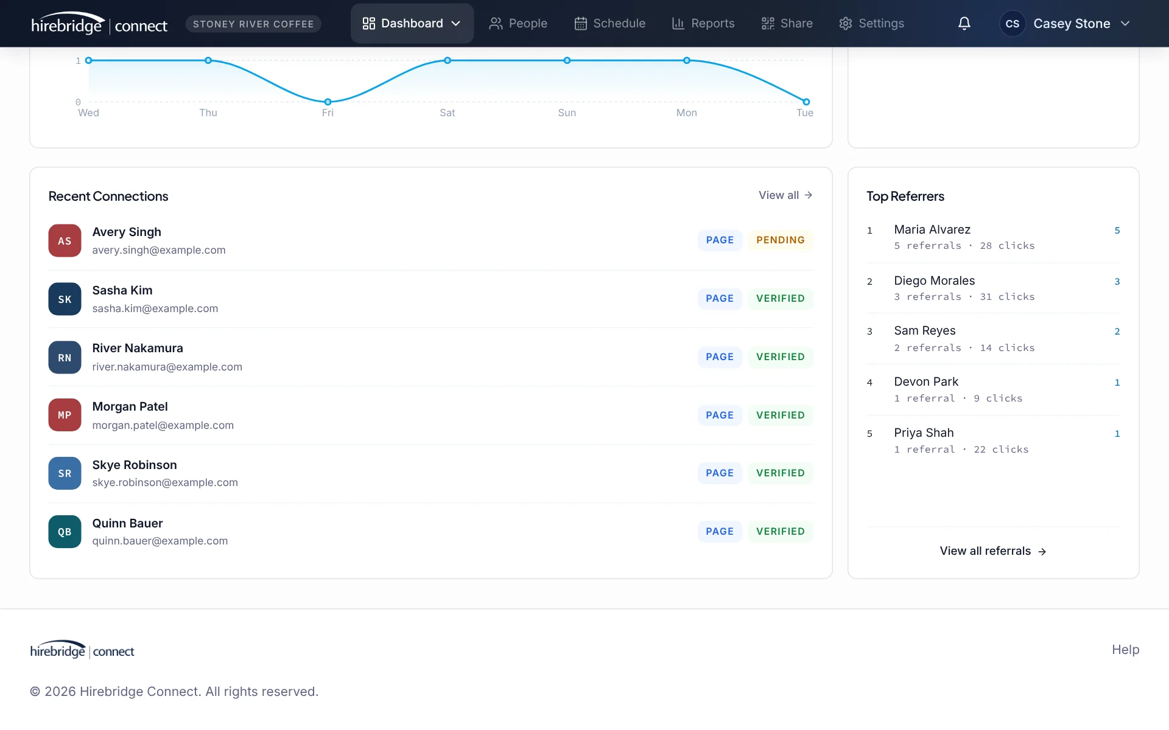Click View all recent connections
Image resolution: width=1169 pixels, height=730 pixels.
785,195
